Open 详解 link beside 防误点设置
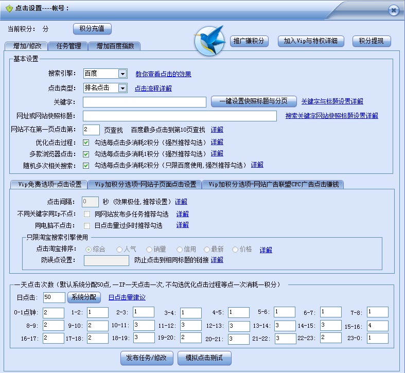Image resolution: width=405 pixels, height=373 pixels. click(x=217, y=260)
